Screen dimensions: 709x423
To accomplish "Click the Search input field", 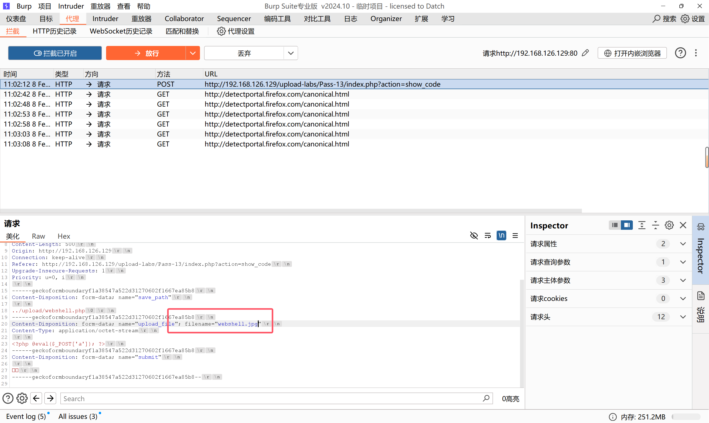I will [271, 398].
